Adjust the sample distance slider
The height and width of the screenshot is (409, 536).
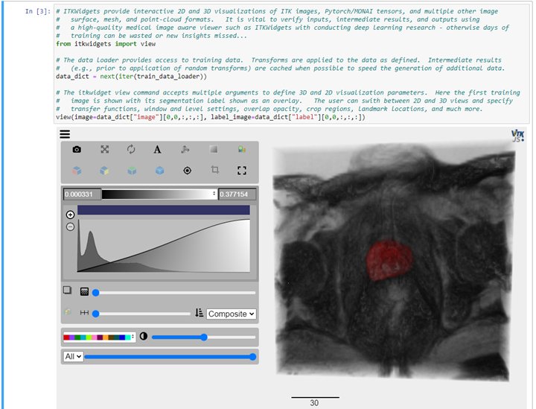coord(141,314)
